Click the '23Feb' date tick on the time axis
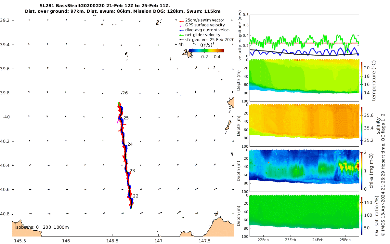 tap(290, 240)
